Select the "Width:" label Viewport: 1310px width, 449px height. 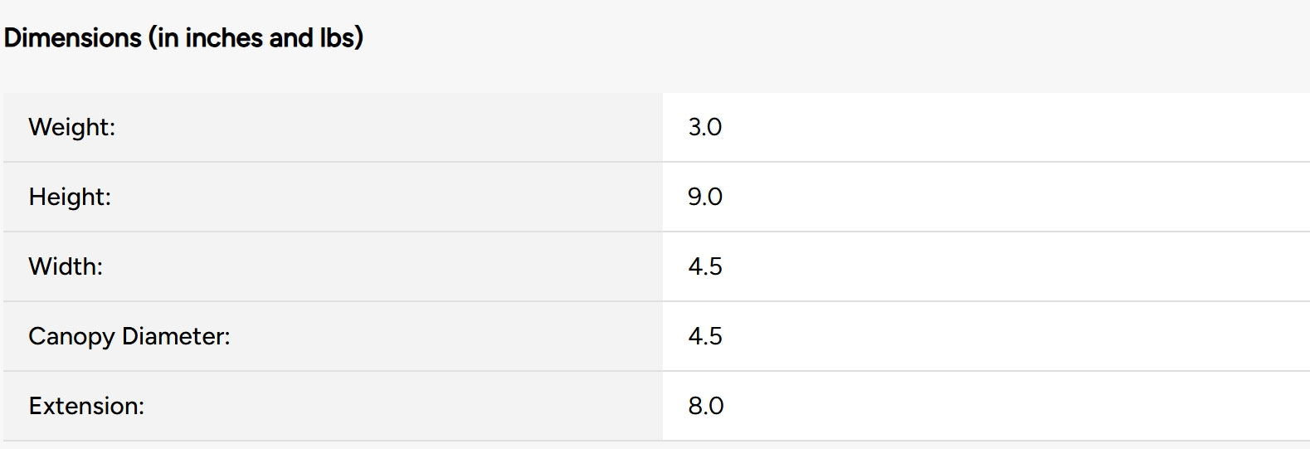[x=66, y=266]
